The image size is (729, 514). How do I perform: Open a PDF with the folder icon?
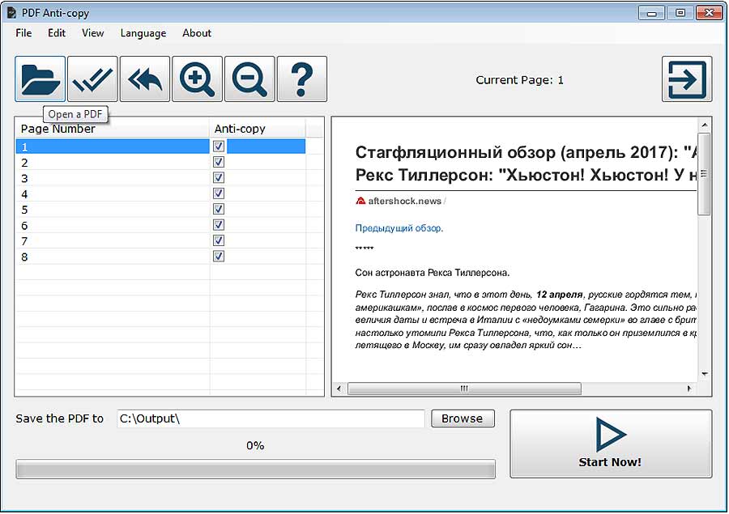[x=40, y=79]
